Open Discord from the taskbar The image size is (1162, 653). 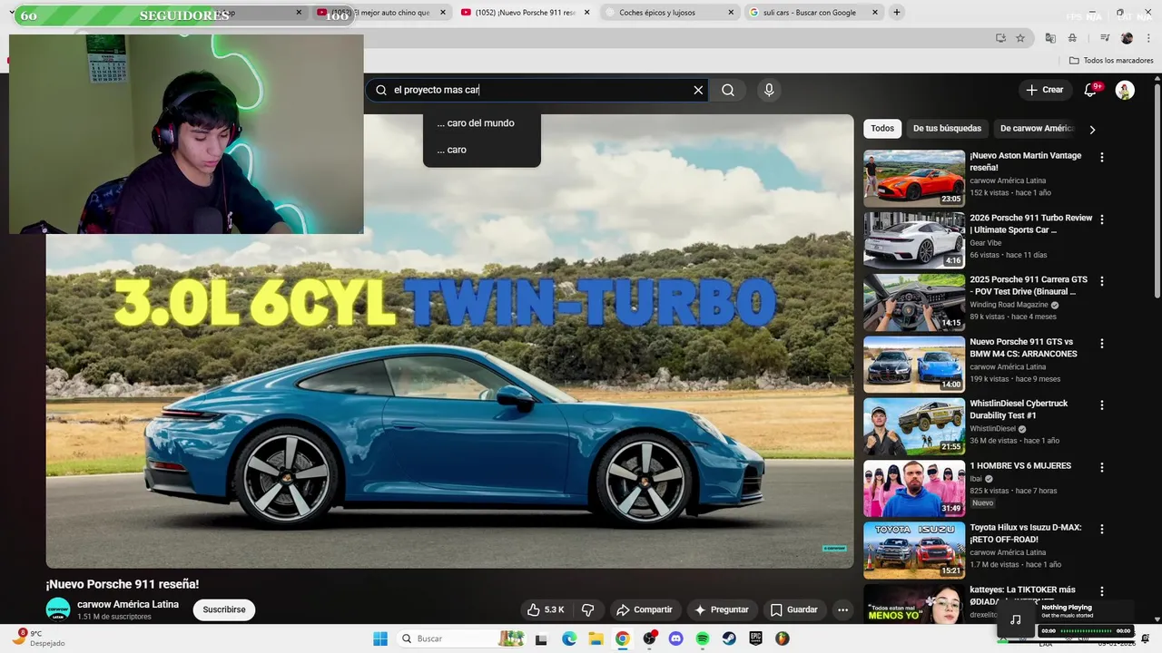[675, 638]
